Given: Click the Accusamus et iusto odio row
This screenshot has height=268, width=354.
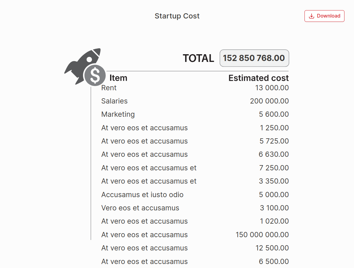Looking at the screenshot, I should point(142,194).
